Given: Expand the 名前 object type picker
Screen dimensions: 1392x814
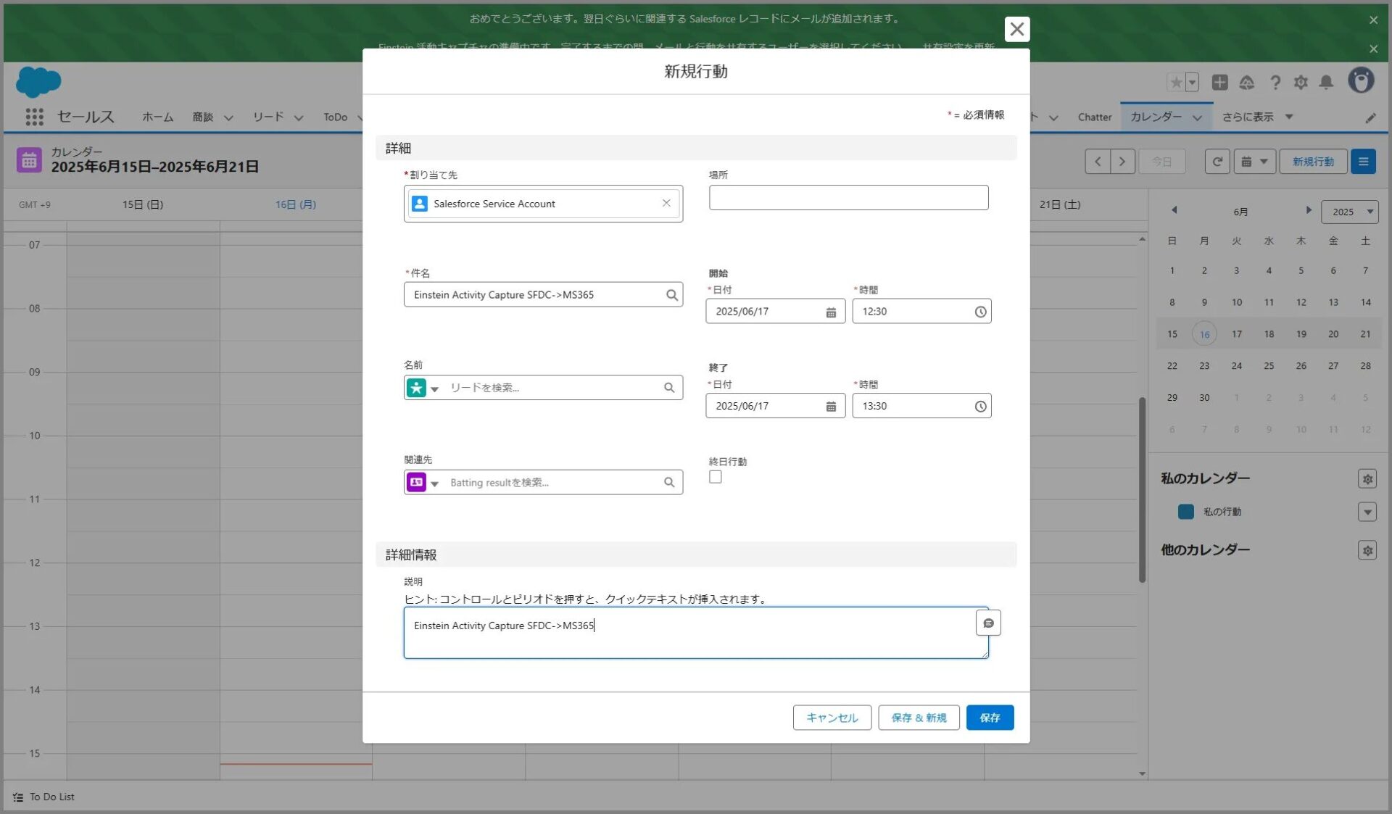Looking at the screenshot, I should (x=435, y=389).
